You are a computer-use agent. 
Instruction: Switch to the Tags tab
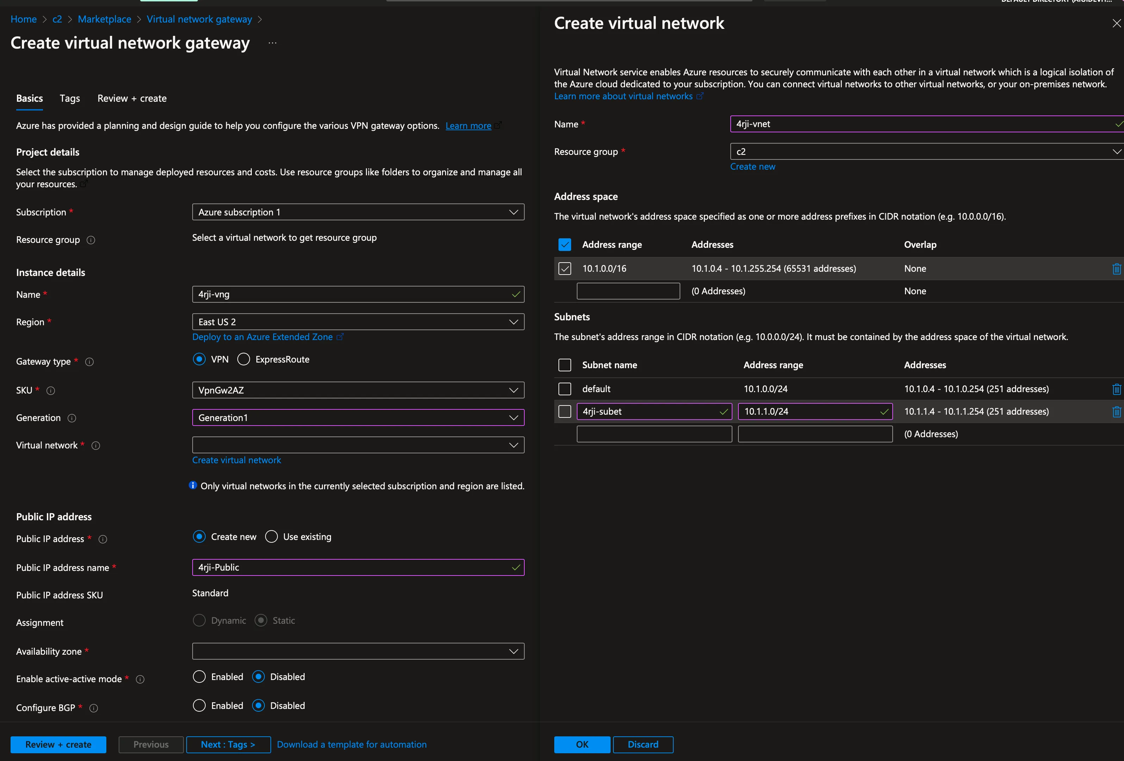tap(70, 98)
